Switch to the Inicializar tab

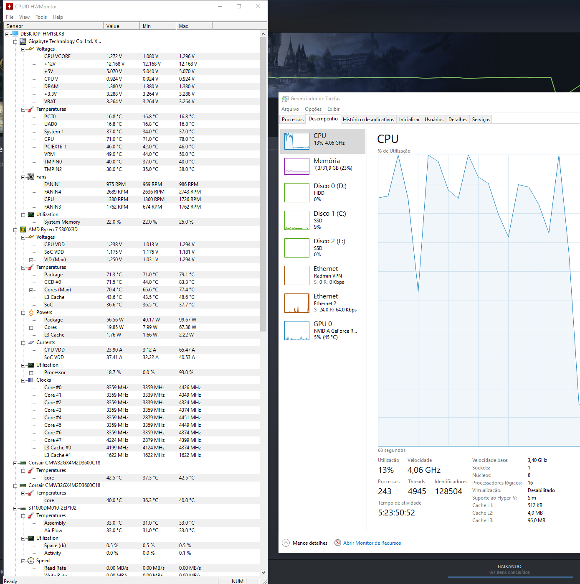click(409, 120)
